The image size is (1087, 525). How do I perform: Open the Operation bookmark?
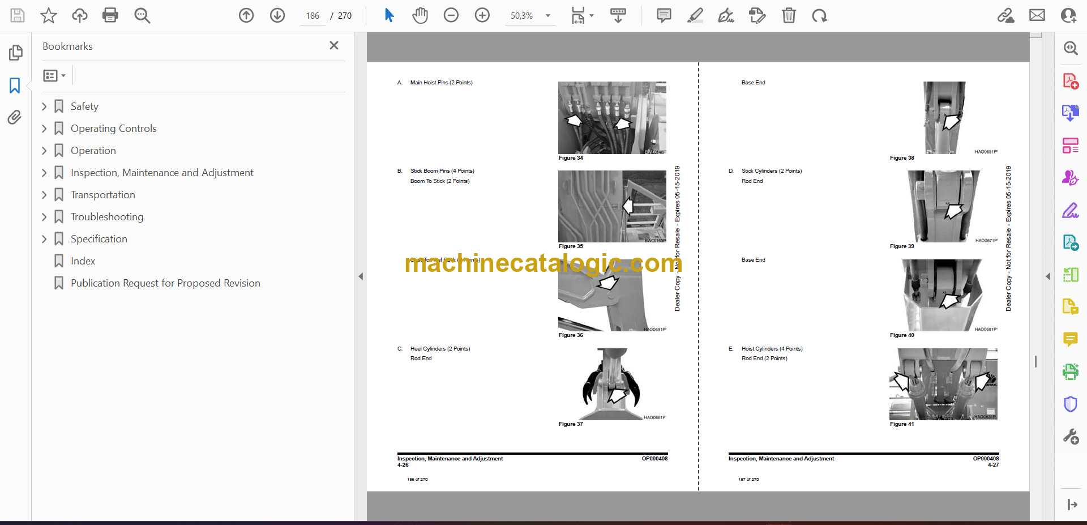pos(93,151)
